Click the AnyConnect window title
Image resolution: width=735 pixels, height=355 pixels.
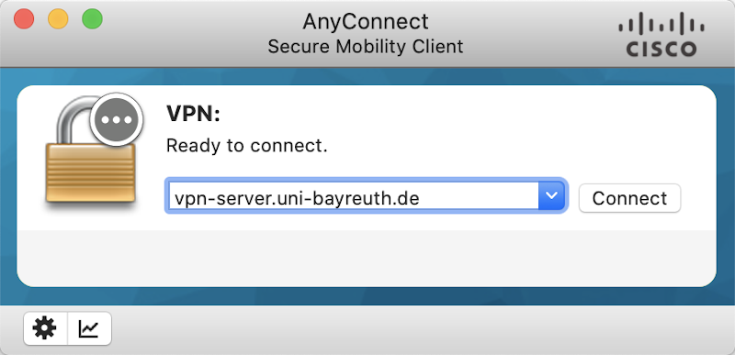point(365,21)
